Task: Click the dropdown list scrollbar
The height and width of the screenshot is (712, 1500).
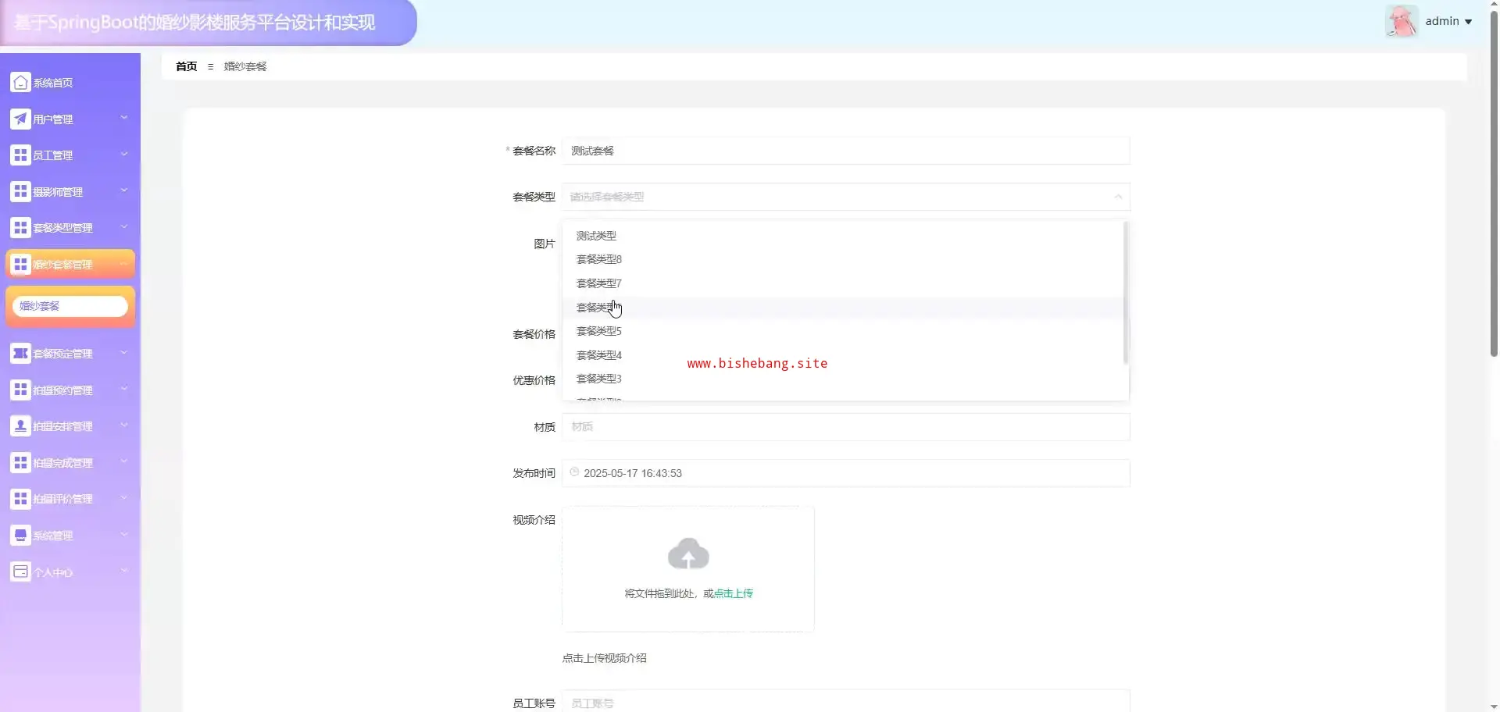Action: [x=1125, y=293]
